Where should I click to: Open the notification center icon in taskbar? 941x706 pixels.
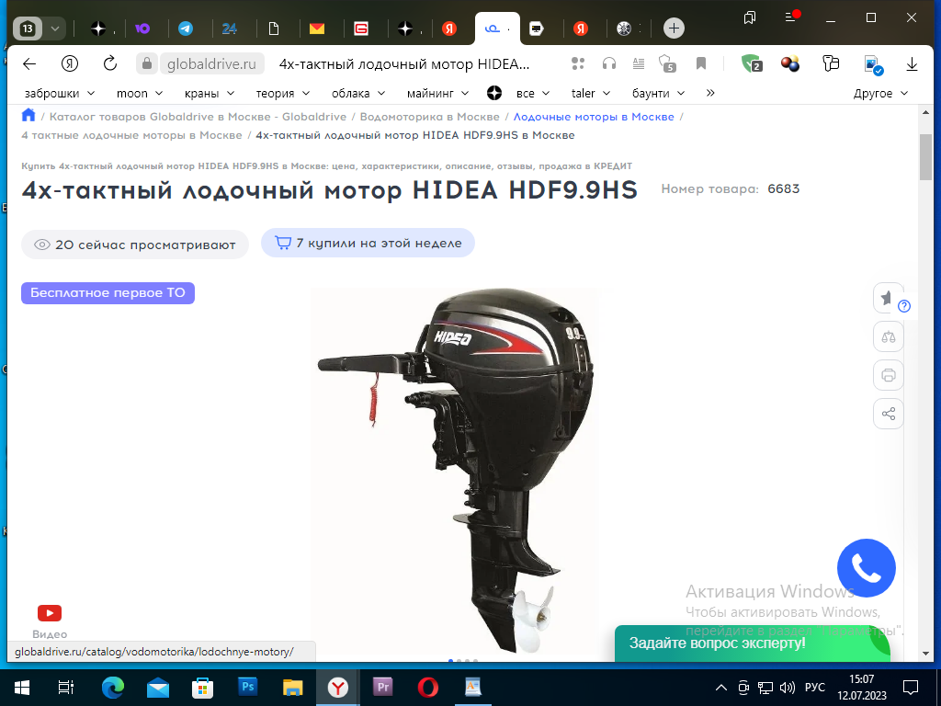pos(911,688)
